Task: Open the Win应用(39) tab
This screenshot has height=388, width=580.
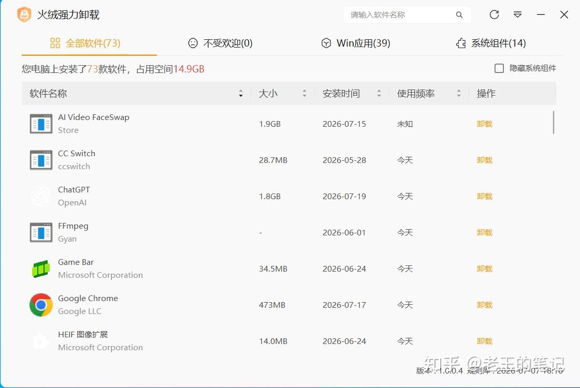Action: [355, 43]
